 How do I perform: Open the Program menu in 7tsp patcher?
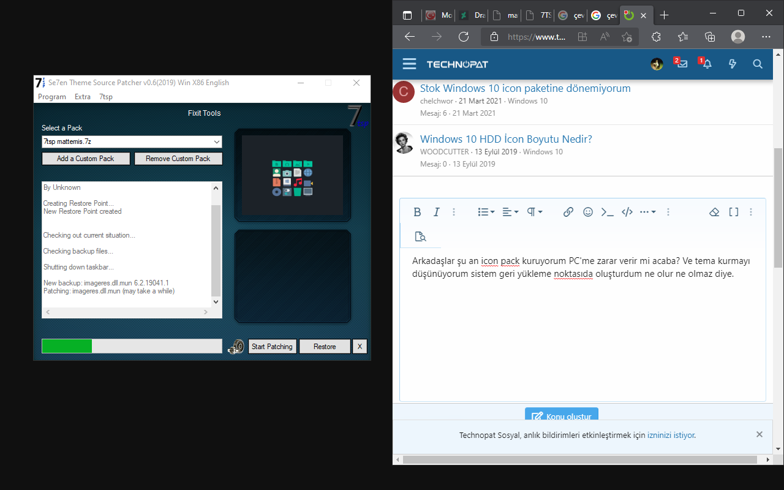click(52, 97)
